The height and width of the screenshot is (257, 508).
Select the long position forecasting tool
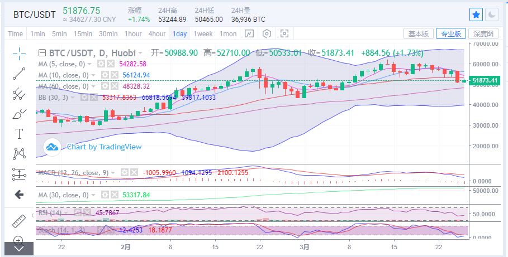coord(19,173)
